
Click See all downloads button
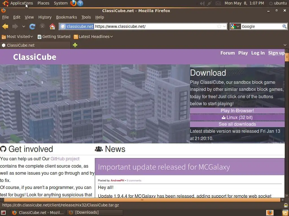(237, 124)
